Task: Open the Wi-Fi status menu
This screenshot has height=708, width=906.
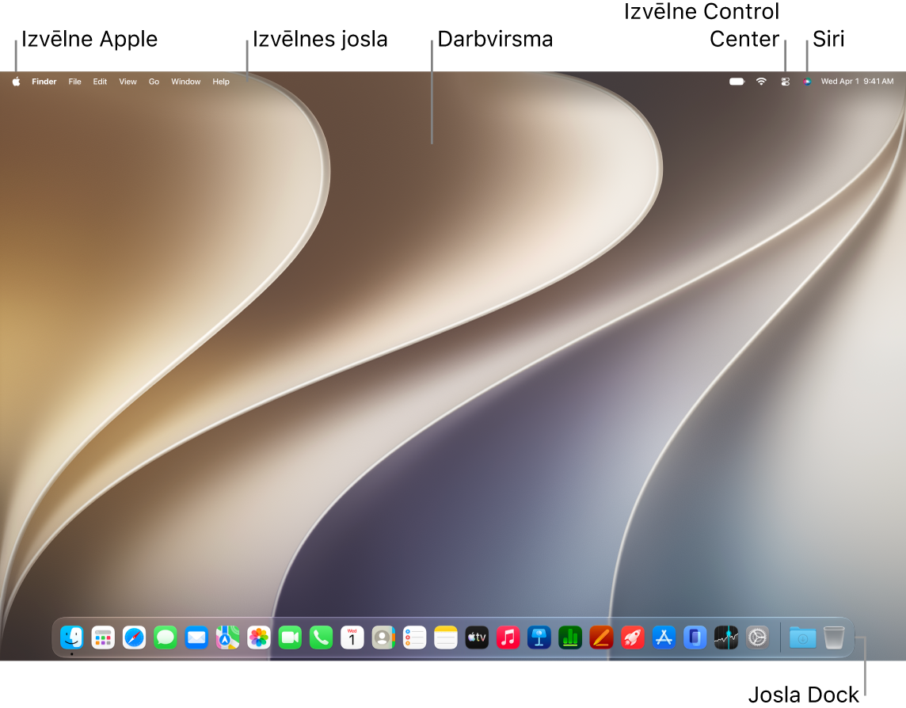Action: pos(762,82)
